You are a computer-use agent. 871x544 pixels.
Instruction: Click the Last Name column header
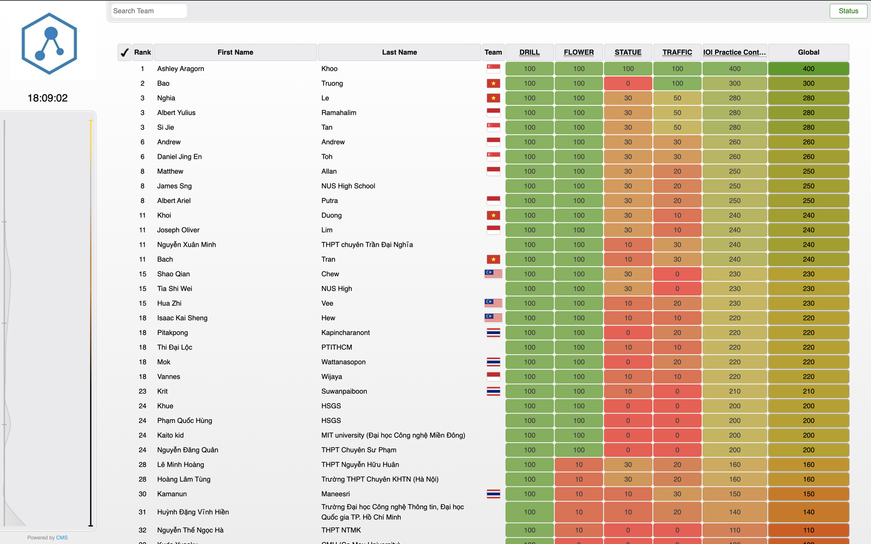point(399,52)
